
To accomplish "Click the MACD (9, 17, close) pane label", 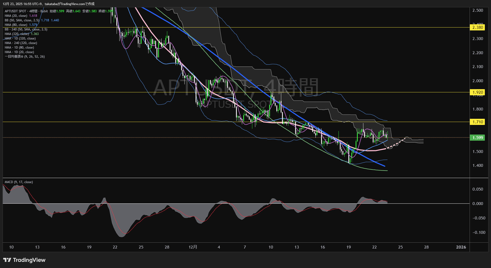I will tap(19, 182).
